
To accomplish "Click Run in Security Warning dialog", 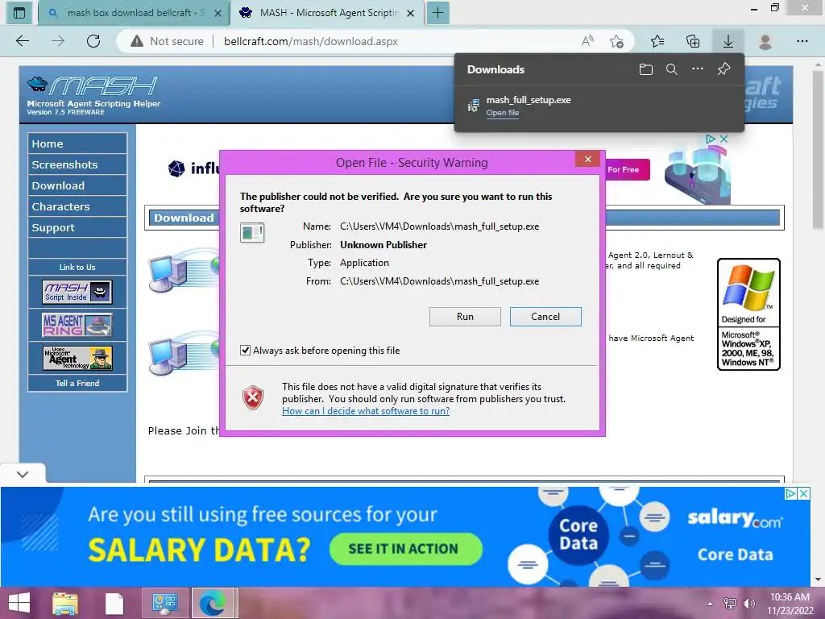I will (465, 316).
